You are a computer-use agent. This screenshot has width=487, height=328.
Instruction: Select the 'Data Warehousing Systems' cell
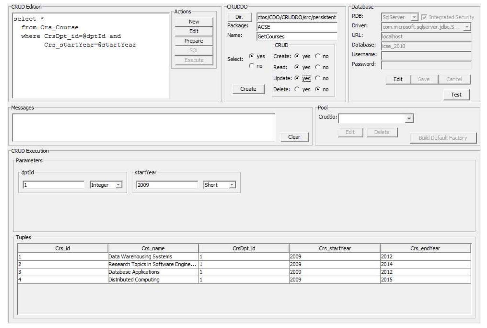pyautogui.click(x=153, y=256)
